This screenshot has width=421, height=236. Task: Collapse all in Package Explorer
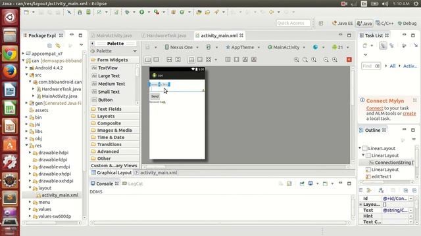click(x=49, y=45)
